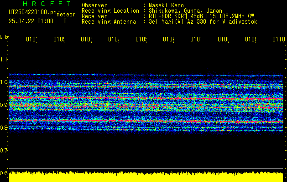Click the 1.1 kHz axis label
This screenshot has width=287, height=182.
4,60
